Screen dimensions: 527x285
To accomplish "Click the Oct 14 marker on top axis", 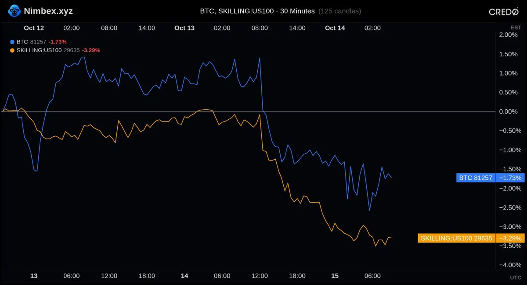I will pyautogui.click(x=335, y=28).
